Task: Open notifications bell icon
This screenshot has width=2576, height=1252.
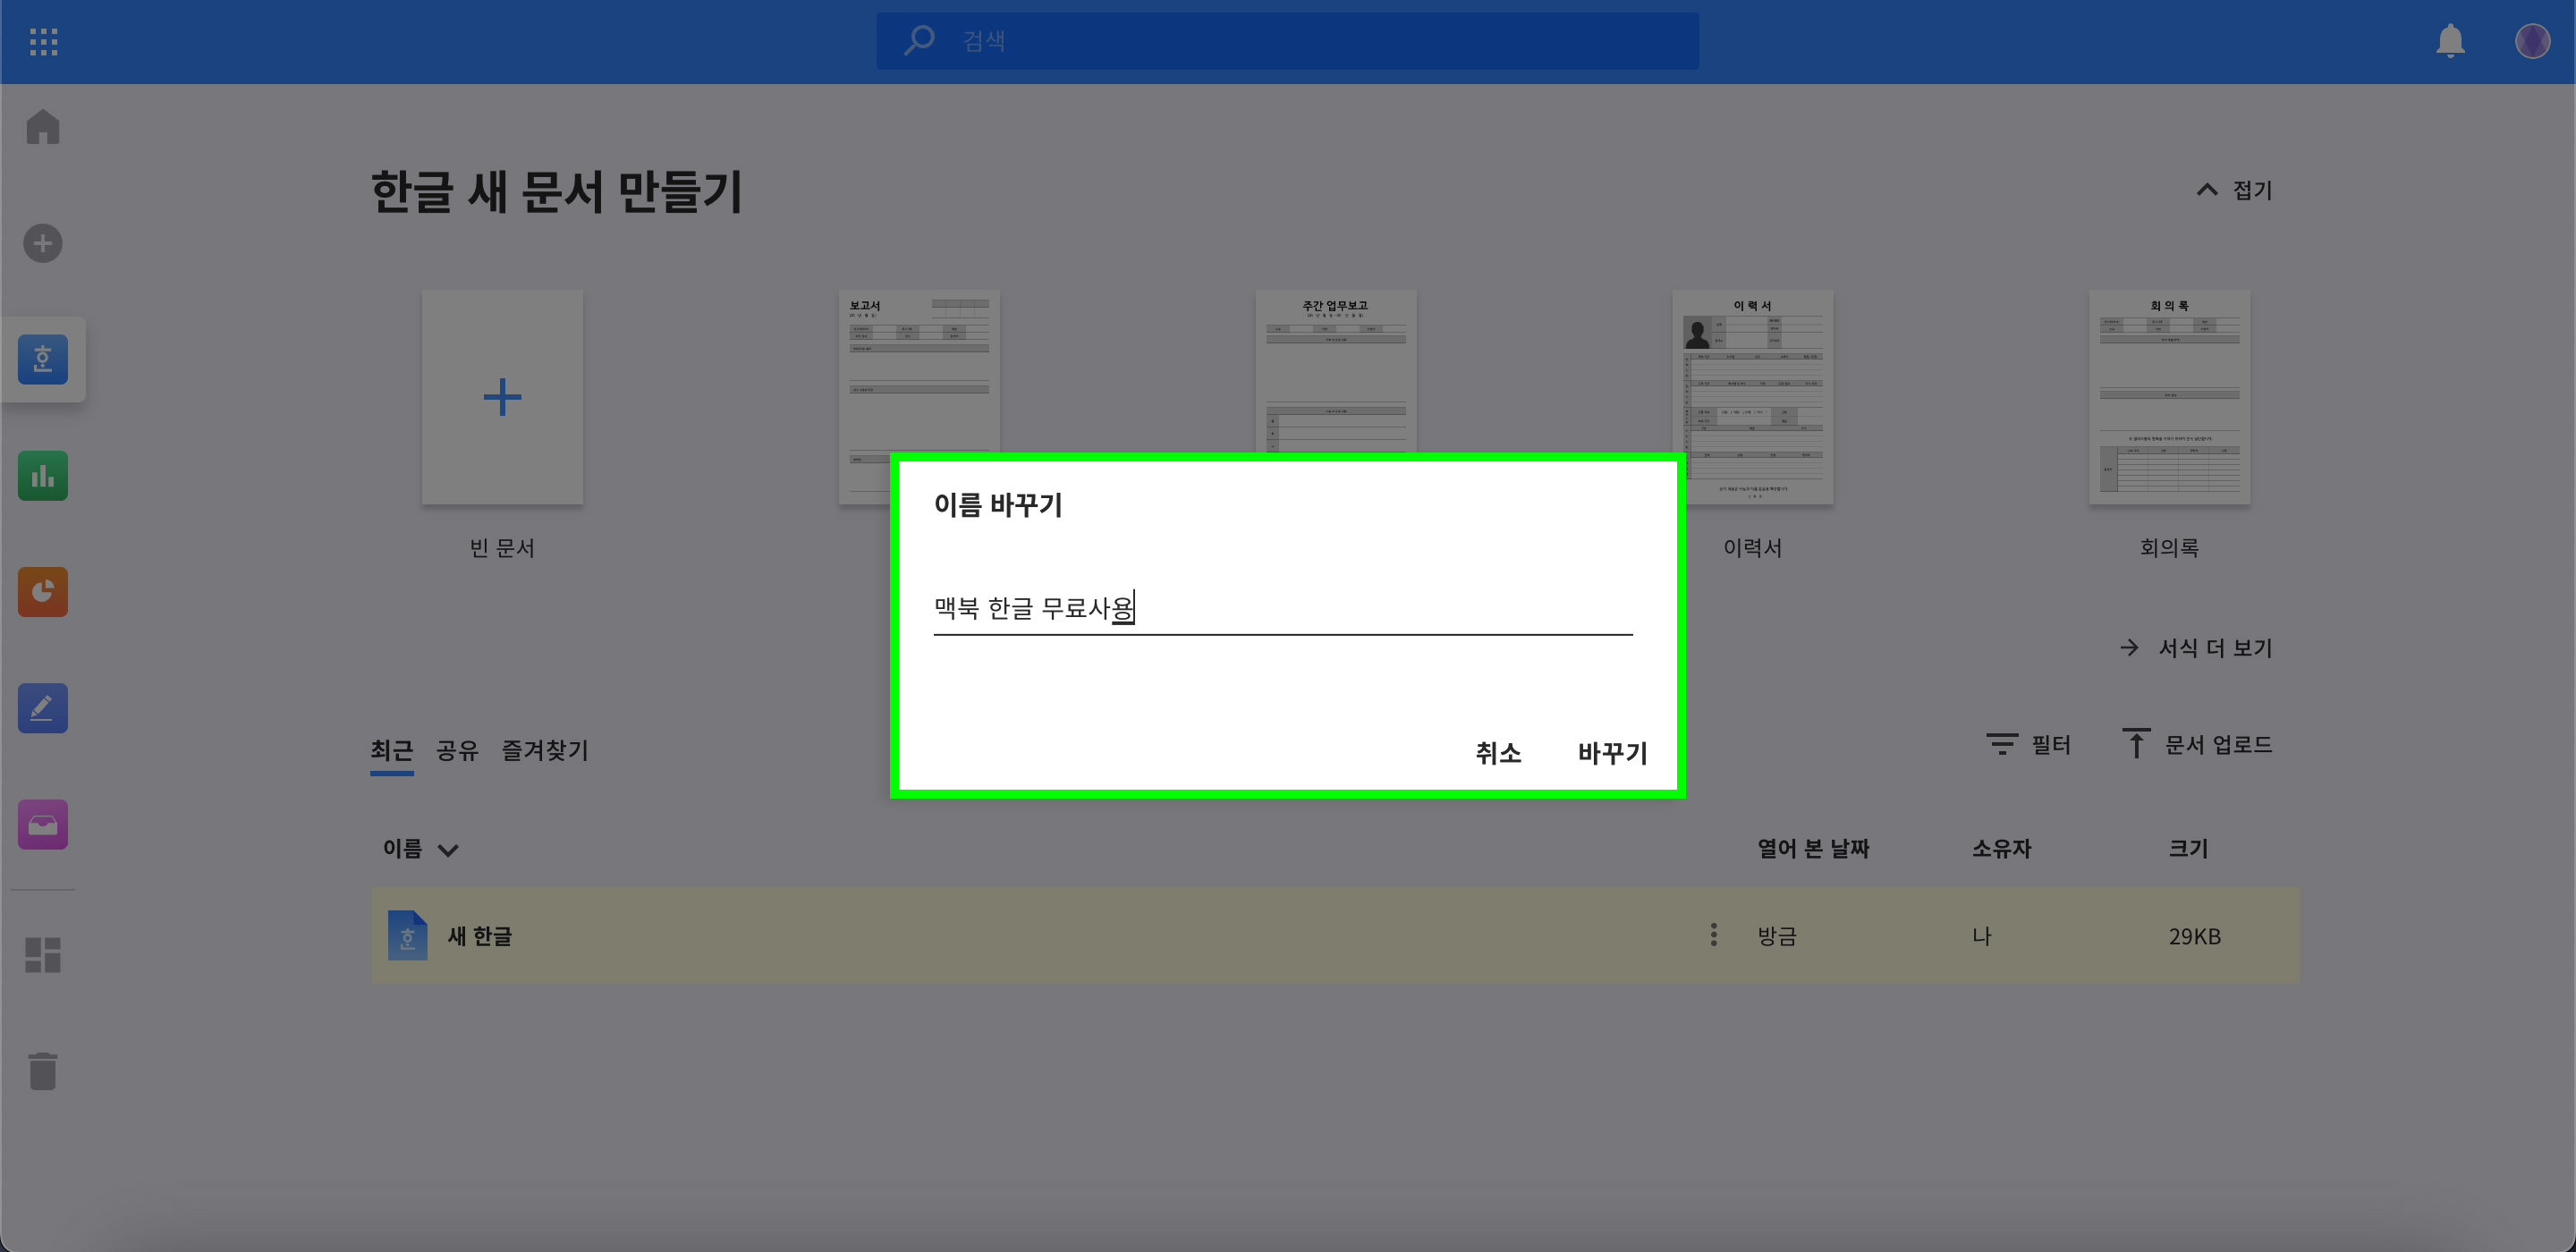Action: 2450,41
